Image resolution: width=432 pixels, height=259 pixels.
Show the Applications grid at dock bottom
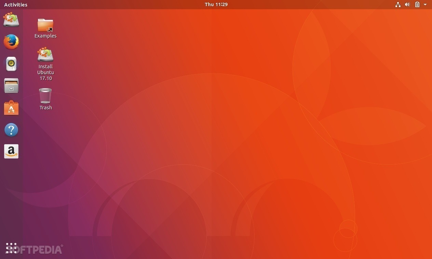pos(11,247)
